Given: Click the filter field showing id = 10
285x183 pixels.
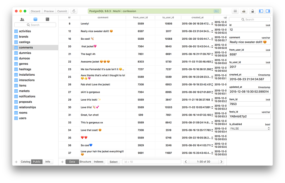Looking at the screenshot, I should click(x=152, y=162).
